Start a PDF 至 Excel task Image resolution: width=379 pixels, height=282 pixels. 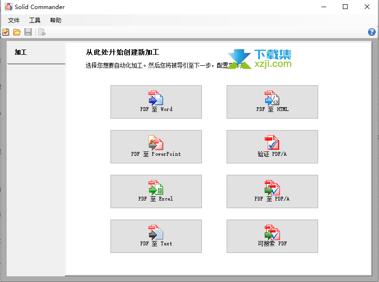[x=156, y=191]
